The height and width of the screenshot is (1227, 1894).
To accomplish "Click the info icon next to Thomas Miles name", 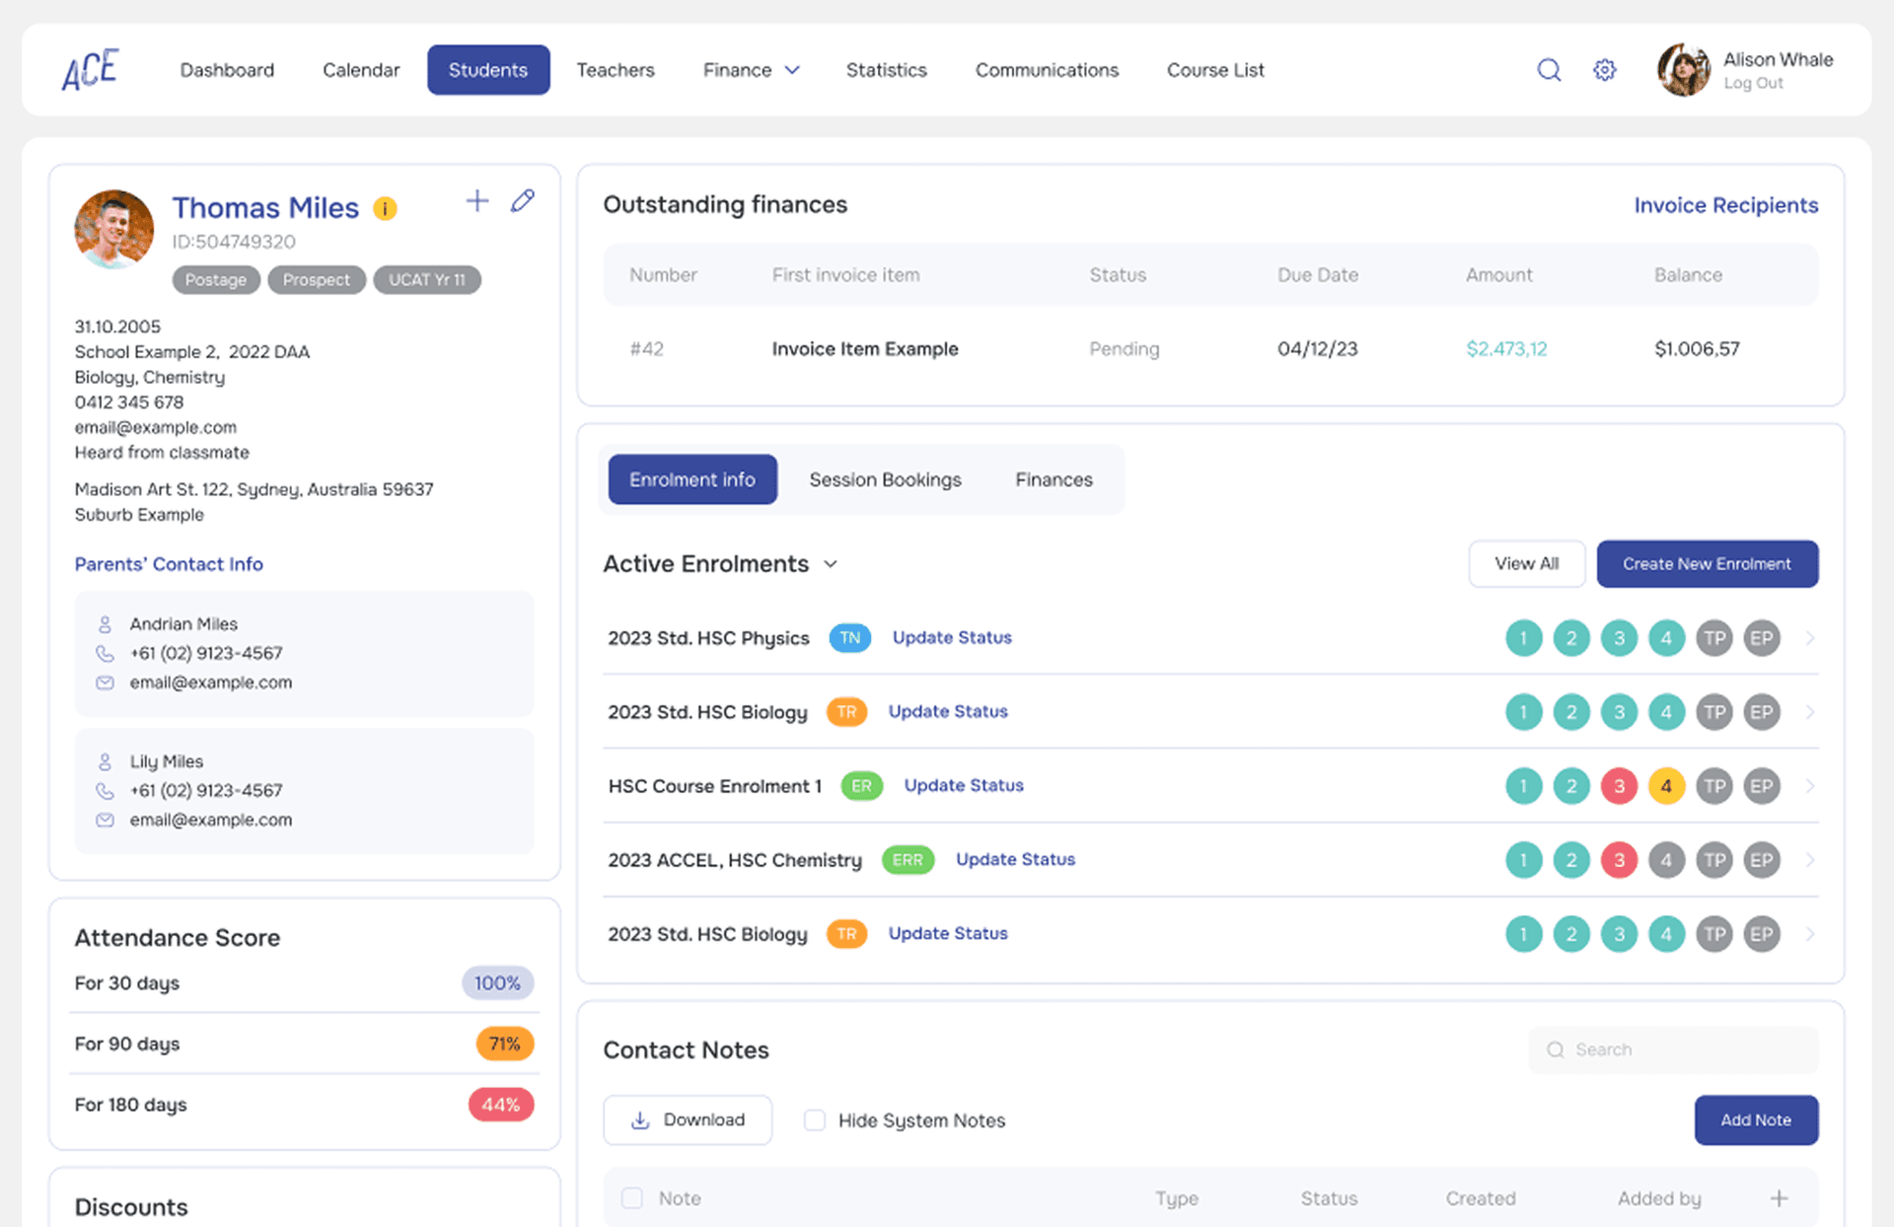I will coord(385,208).
